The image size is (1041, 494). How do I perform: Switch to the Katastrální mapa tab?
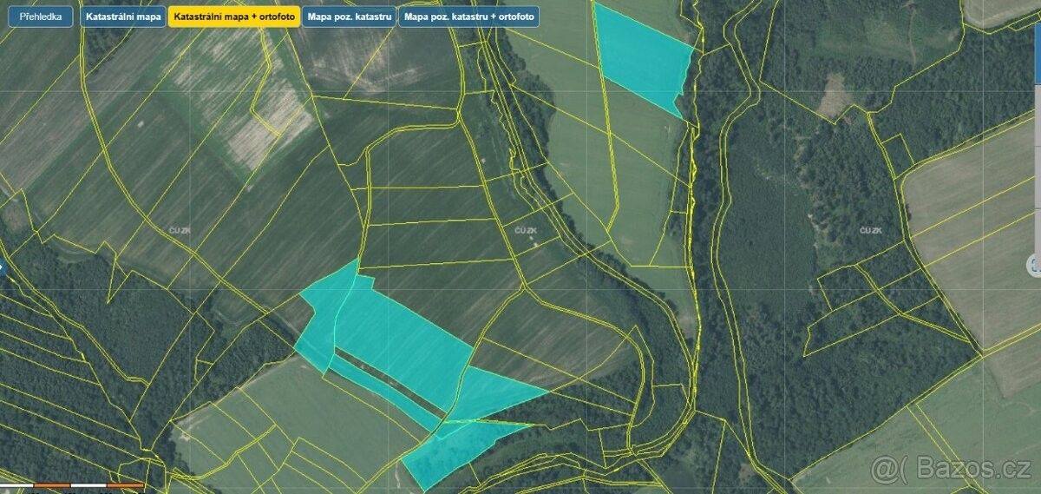(123, 16)
